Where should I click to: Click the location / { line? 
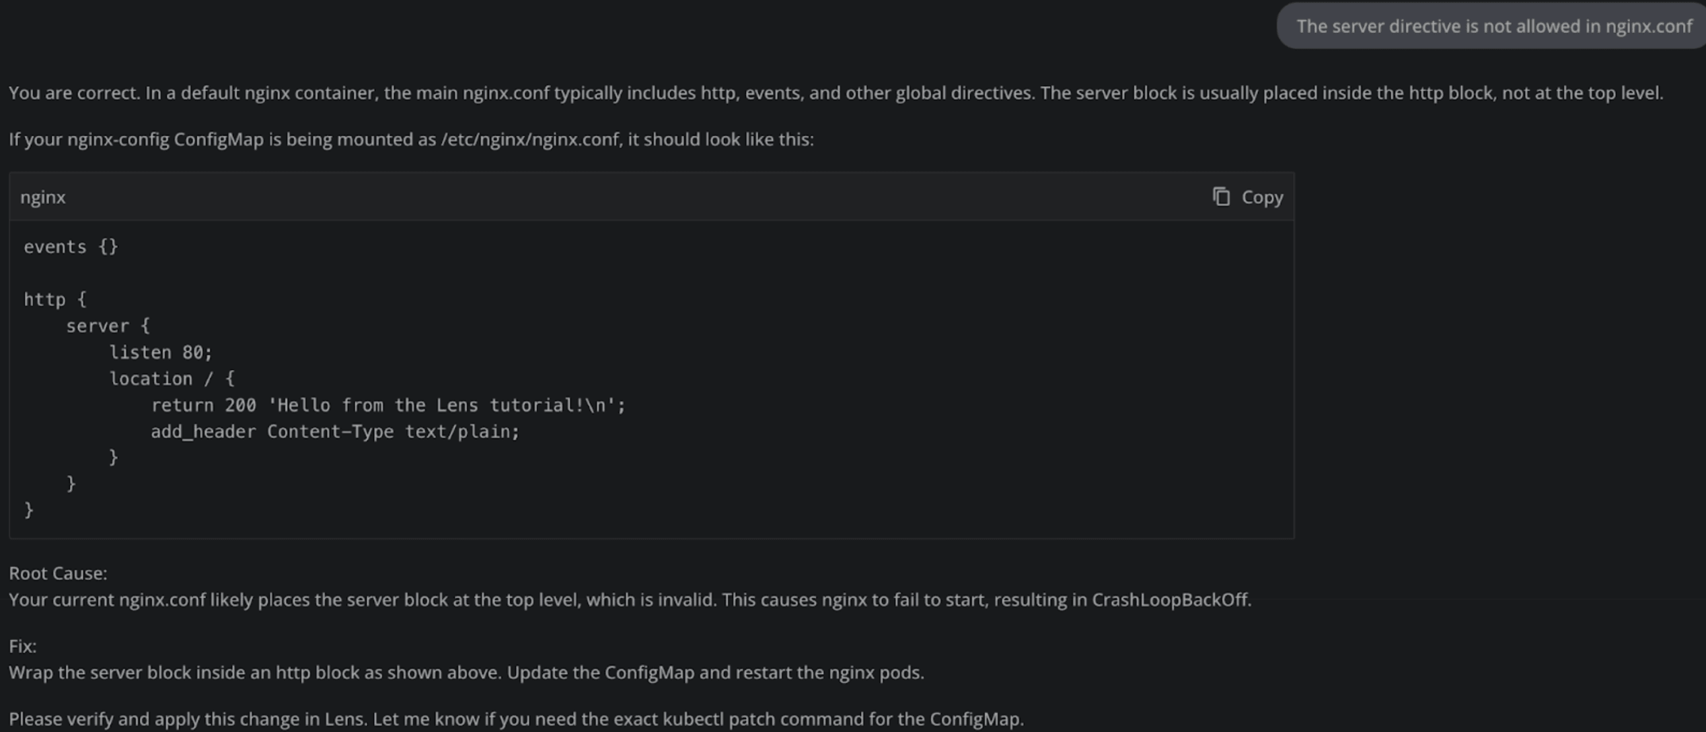172,378
